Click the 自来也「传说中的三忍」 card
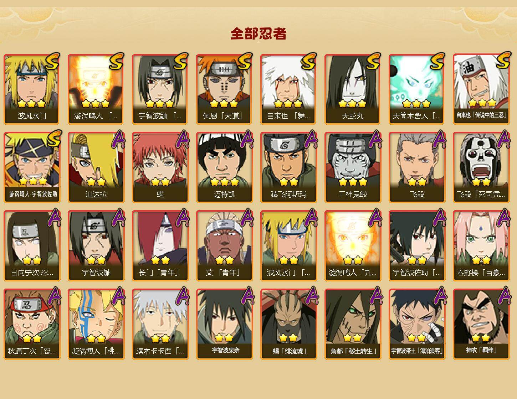This screenshot has height=399, width=517. [x=481, y=89]
